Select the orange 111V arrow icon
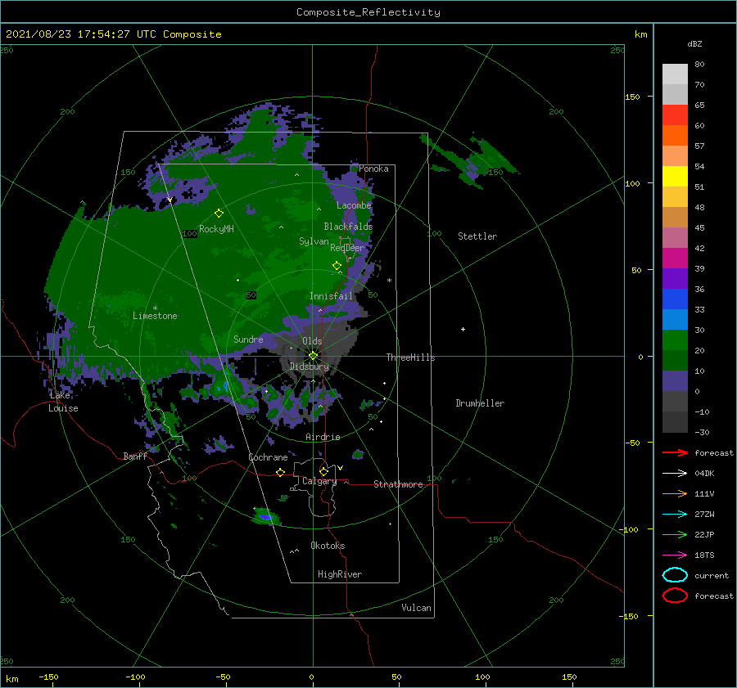This screenshot has width=737, height=688. tap(675, 493)
